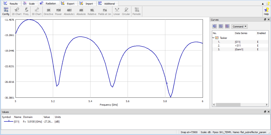
Task: Float the Curves panel
Action: pyautogui.click(x=265, y=20)
